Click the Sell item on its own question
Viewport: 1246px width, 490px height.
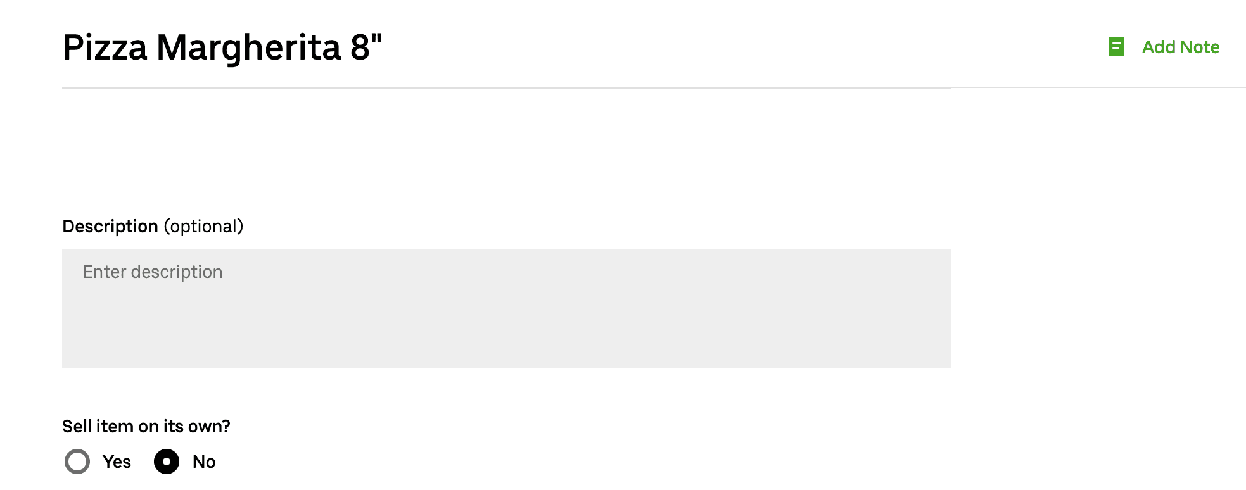tap(147, 427)
